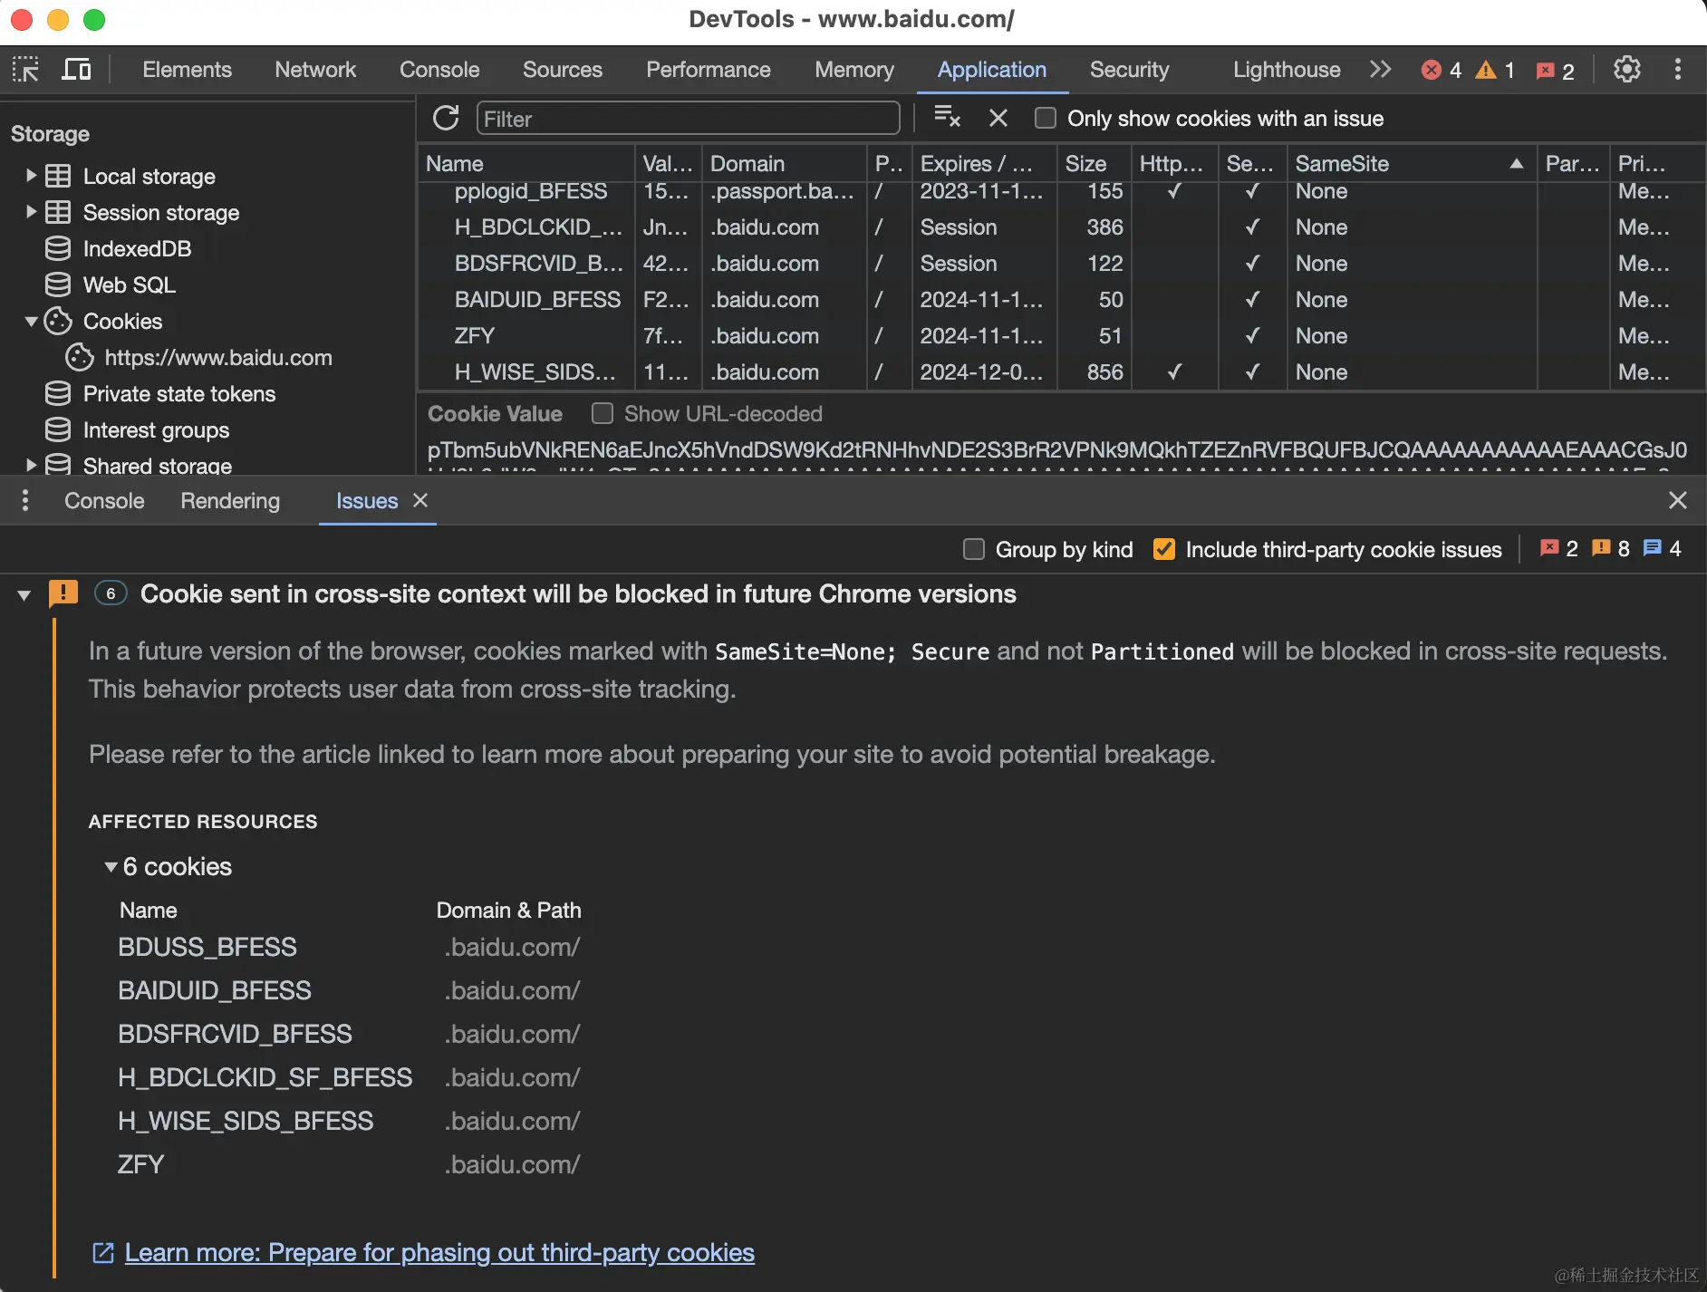The height and width of the screenshot is (1292, 1707).
Task: Collapse the 6 cookies affected list
Action: coord(111,867)
